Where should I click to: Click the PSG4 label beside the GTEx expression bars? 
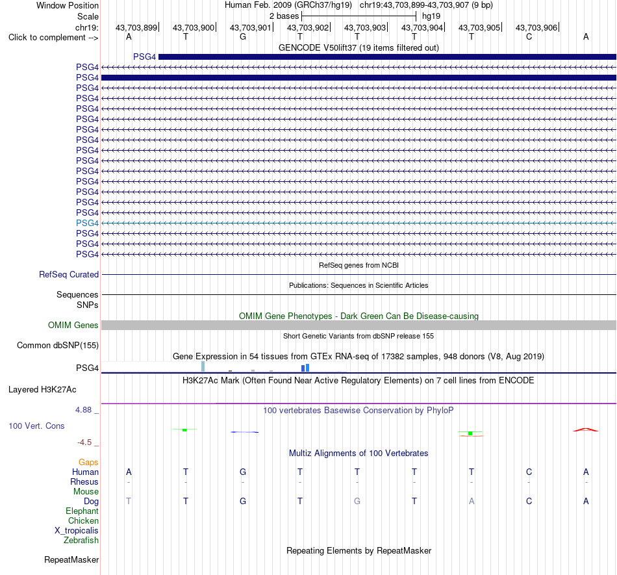[x=88, y=368]
